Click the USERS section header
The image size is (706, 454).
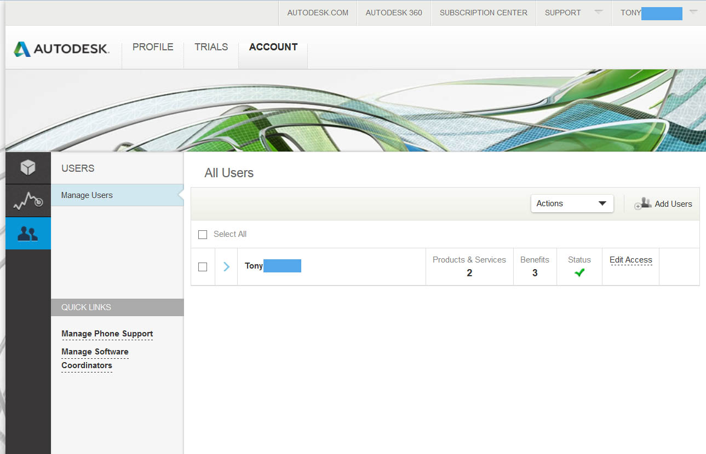click(x=78, y=168)
